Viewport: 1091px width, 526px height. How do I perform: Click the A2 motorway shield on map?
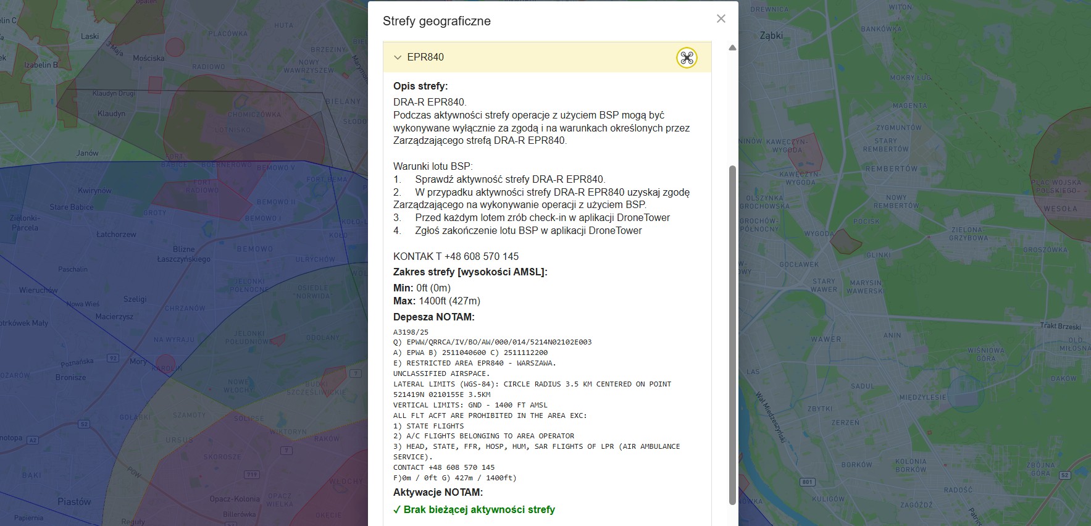click(x=33, y=440)
